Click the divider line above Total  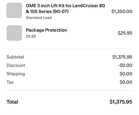pos(69,90)
